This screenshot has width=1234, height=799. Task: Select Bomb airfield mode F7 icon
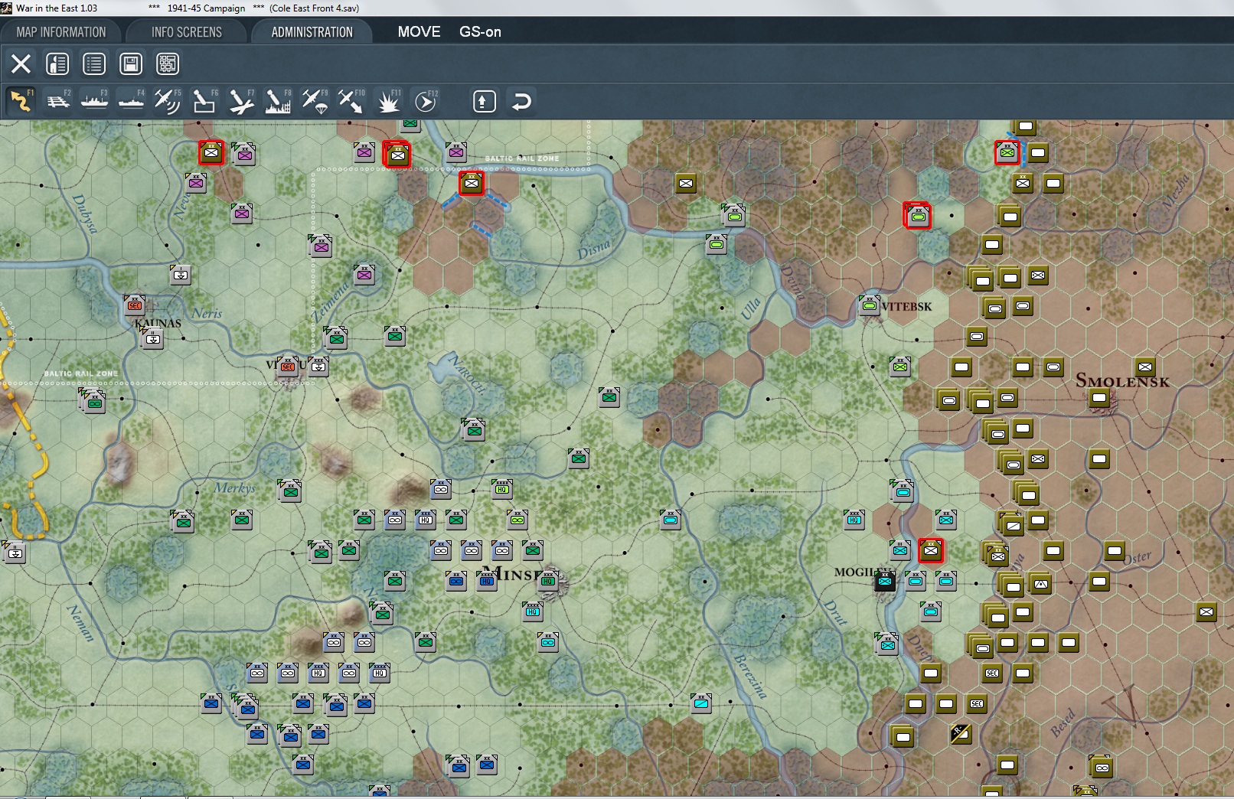click(x=241, y=101)
